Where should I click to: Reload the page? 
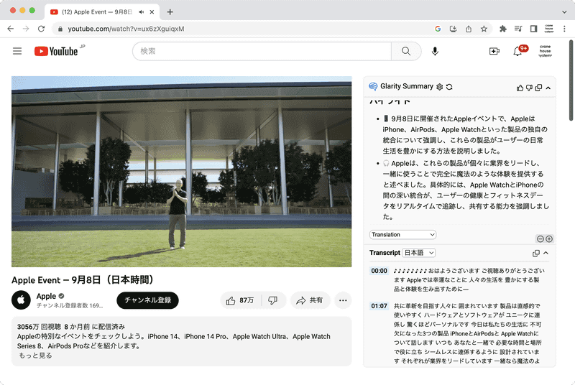[41, 29]
